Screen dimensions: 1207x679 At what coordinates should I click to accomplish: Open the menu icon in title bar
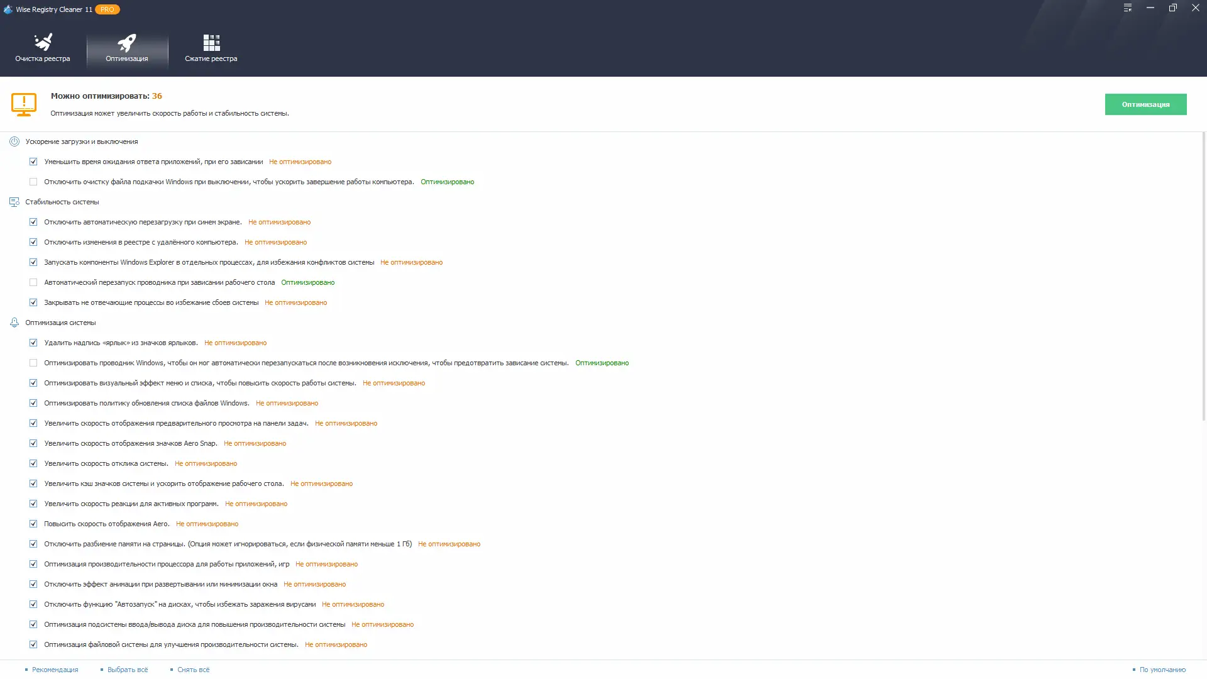[1128, 8]
